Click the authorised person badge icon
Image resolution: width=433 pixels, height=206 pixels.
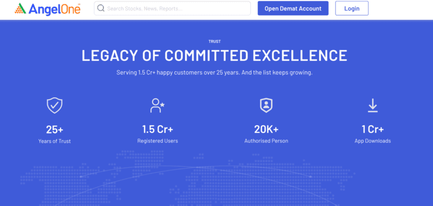point(266,105)
